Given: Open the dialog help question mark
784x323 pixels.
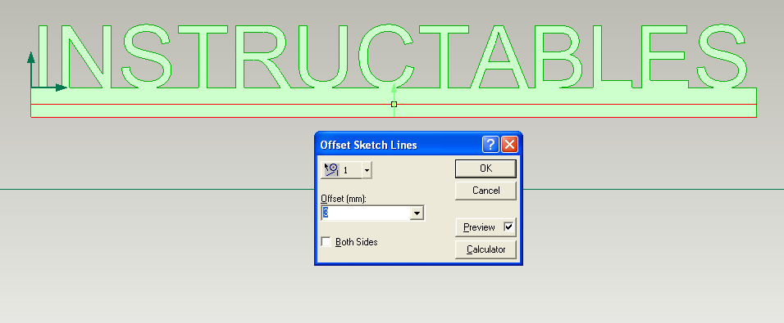Looking at the screenshot, I should click(x=490, y=145).
